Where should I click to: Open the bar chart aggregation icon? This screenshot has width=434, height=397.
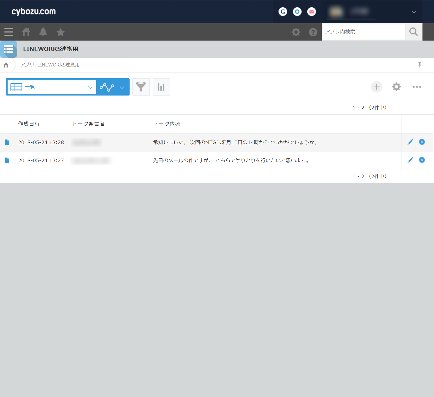point(161,87)
